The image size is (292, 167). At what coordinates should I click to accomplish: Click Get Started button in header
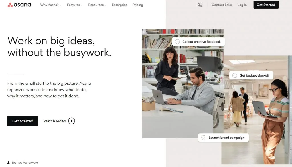pyautogui.click(x=266, y=5)
